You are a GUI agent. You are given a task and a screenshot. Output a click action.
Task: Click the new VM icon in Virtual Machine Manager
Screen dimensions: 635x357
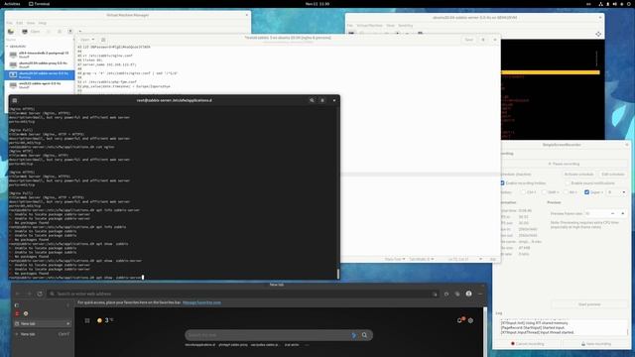coord(11,31)
